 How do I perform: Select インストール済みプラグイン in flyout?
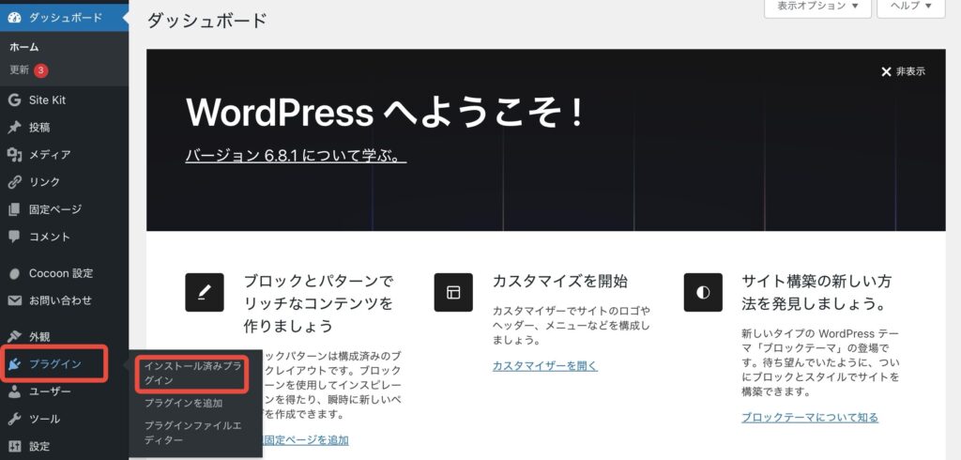[x=192, y=373]
